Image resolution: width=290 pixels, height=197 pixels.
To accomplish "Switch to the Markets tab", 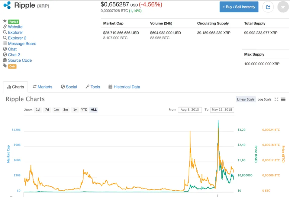I will tap(42, 87).
